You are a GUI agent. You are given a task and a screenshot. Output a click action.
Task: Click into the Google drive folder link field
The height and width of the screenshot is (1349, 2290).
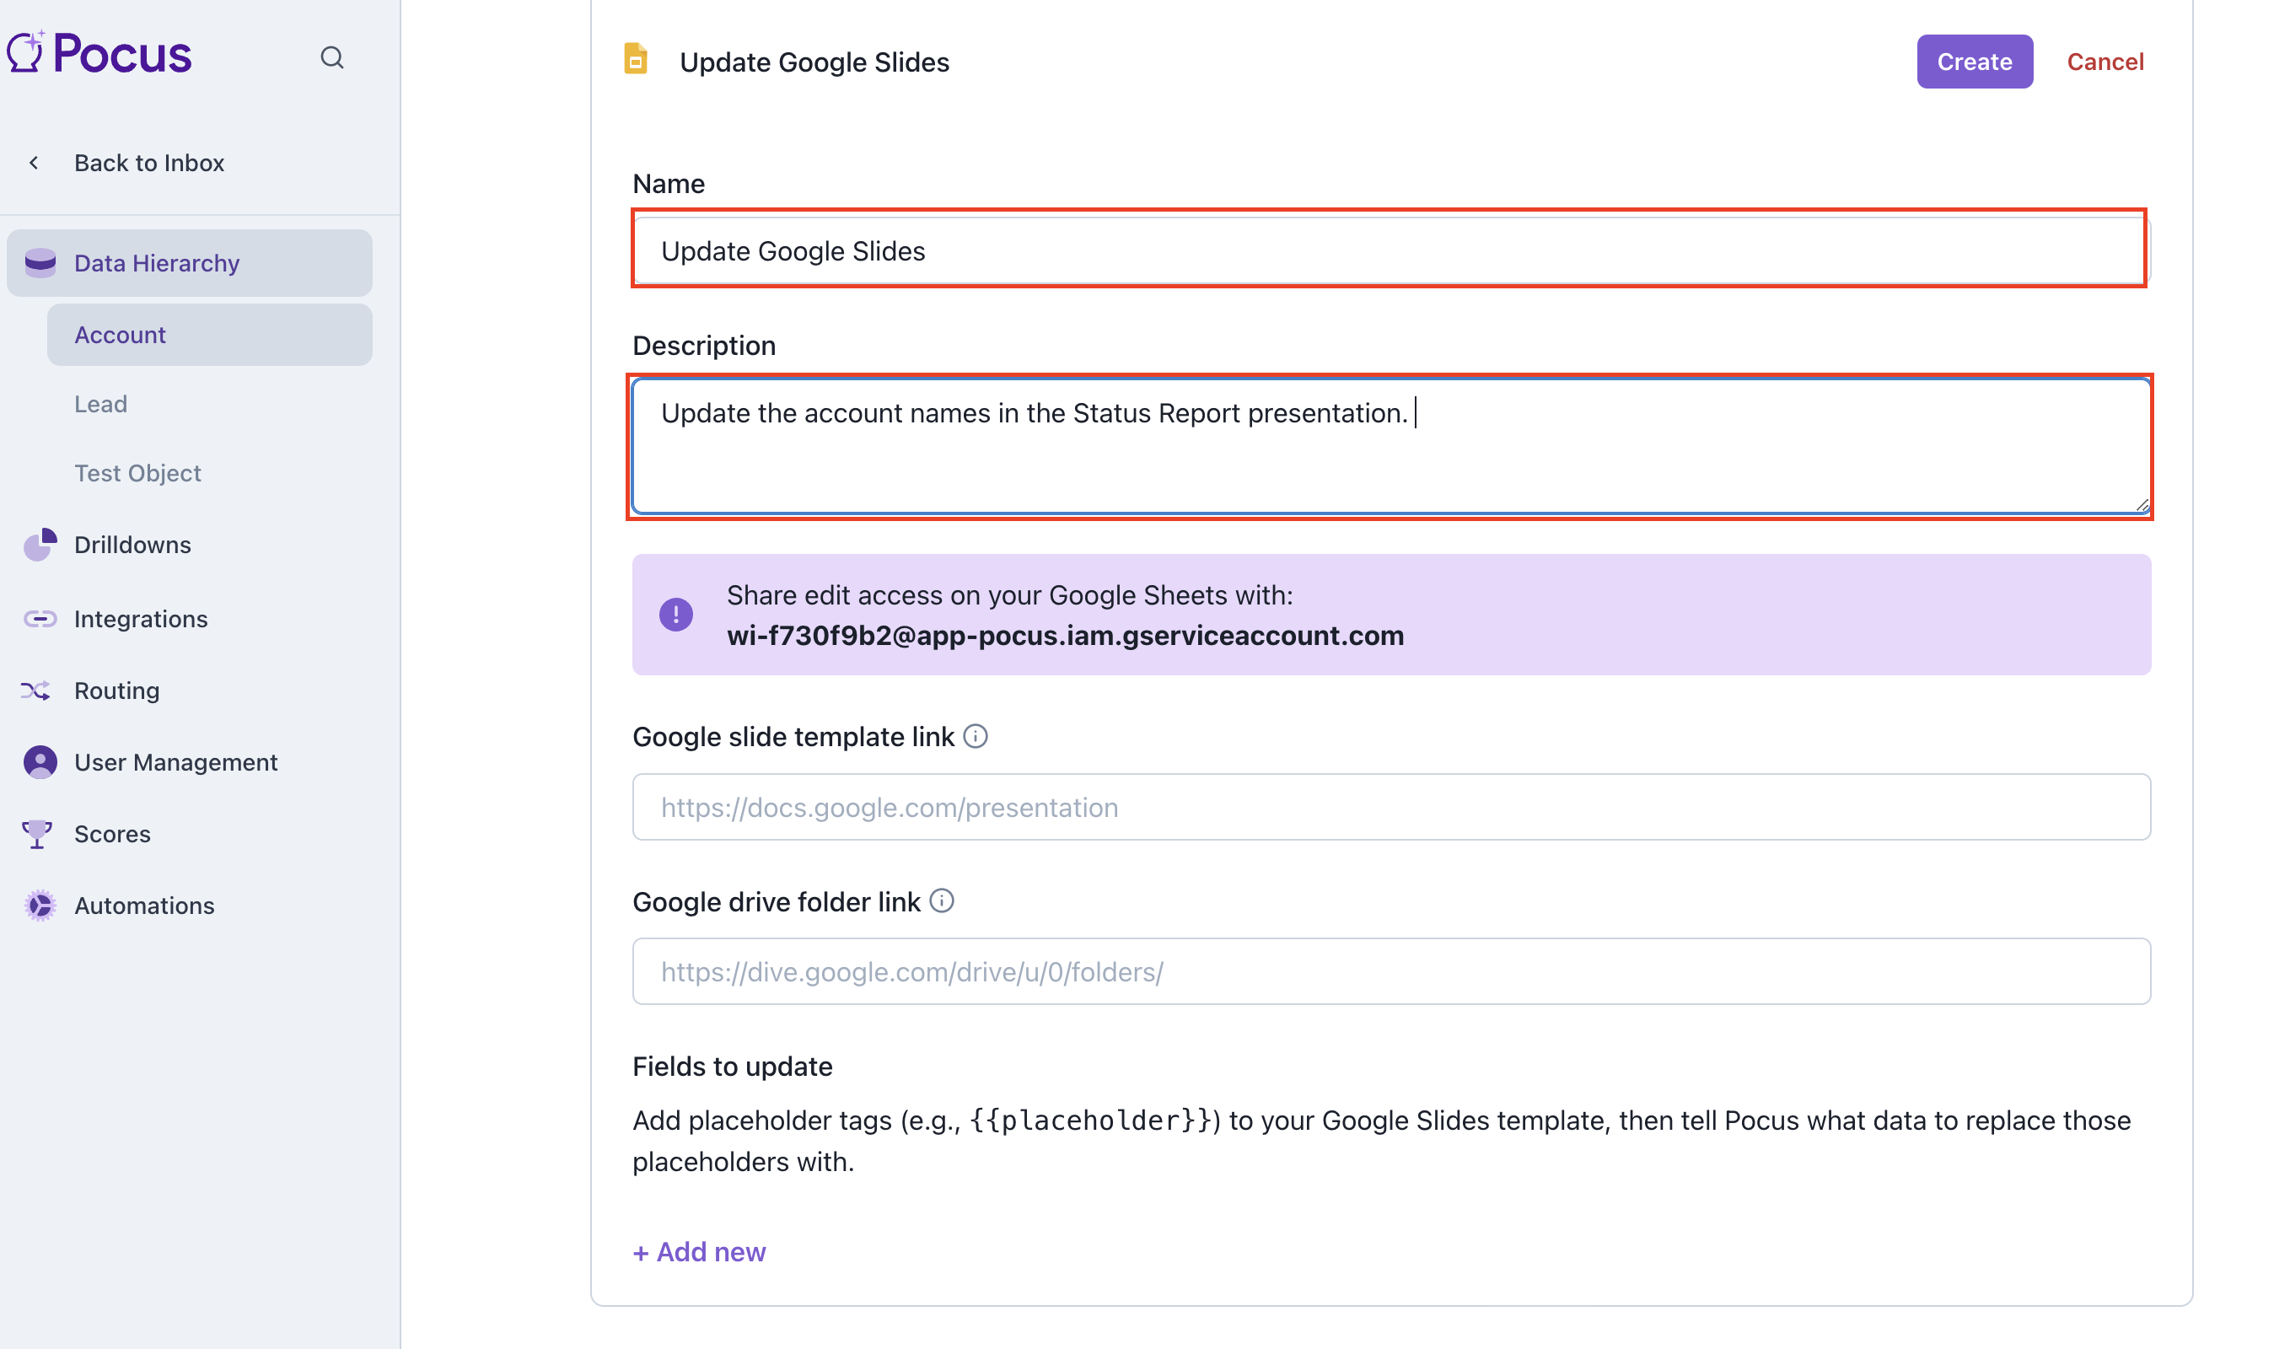(x=1391, y=972)
